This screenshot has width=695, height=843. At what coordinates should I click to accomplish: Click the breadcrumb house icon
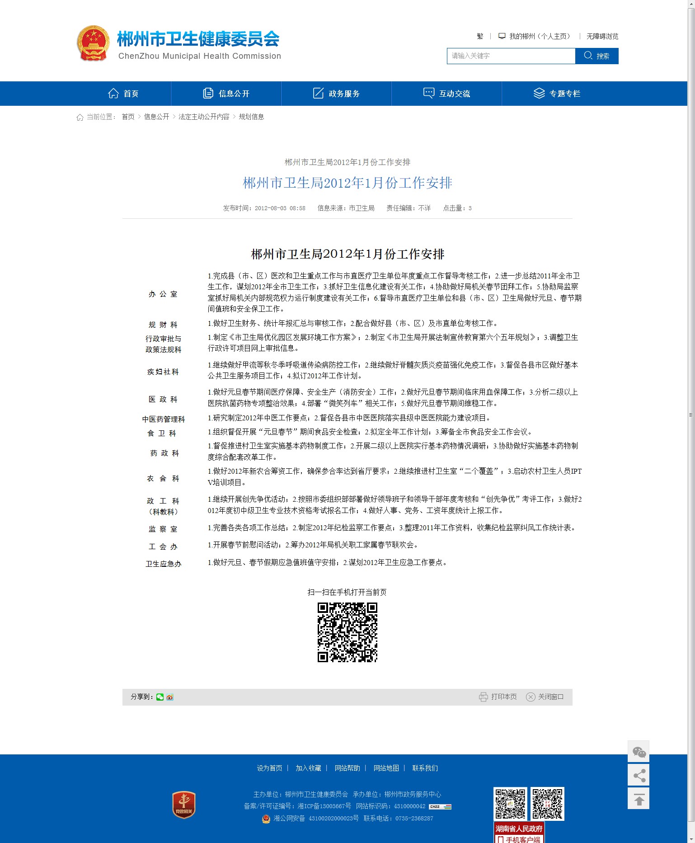(x=80, y=117)
